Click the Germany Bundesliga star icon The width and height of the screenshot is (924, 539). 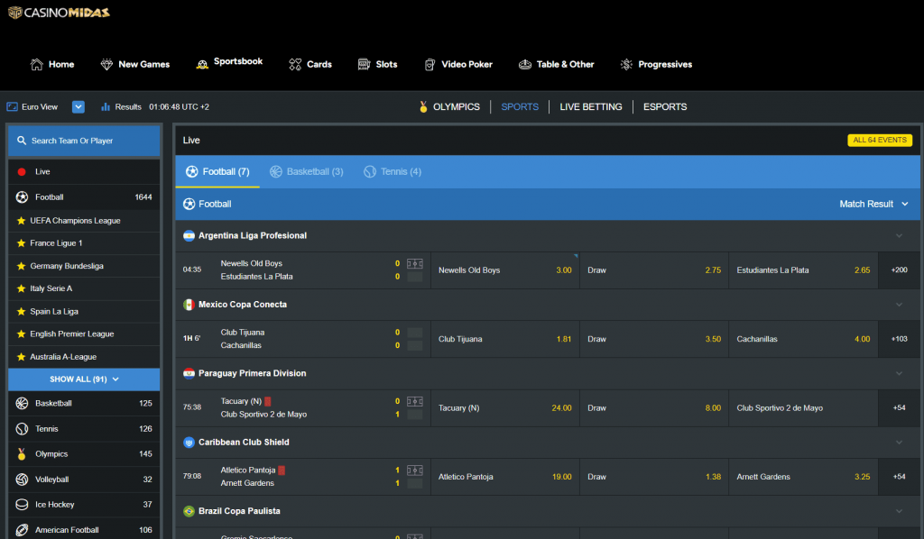[x=22, y=266]
